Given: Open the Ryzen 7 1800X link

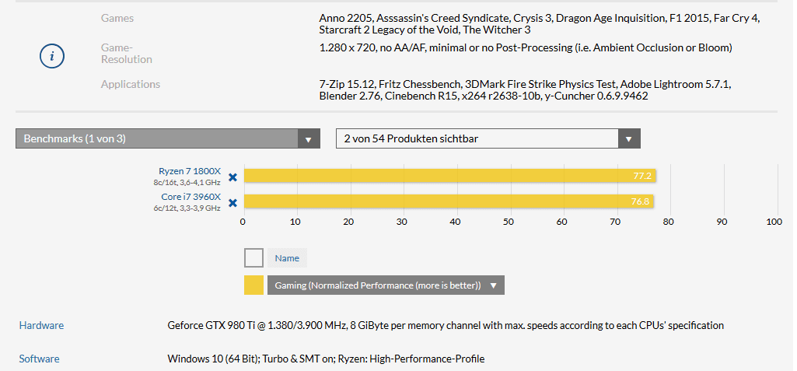Looking at the screenshot, I should coord(189,170).
